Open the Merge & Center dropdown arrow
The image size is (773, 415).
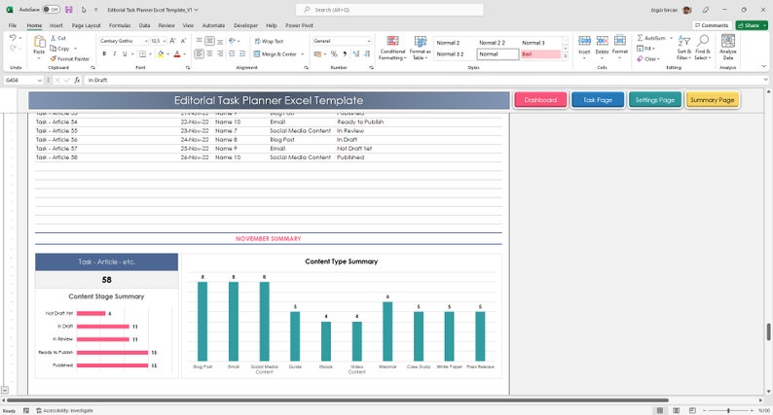[x=302, y=54]
